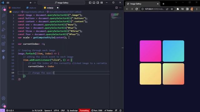Viewport: 200px width, 112px height.
Task: Go forward with the VS Code navigation arrow
Action: [35, 2]
